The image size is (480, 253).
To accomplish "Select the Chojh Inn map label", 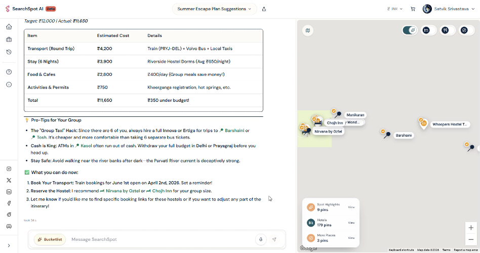I will (335, 122).
